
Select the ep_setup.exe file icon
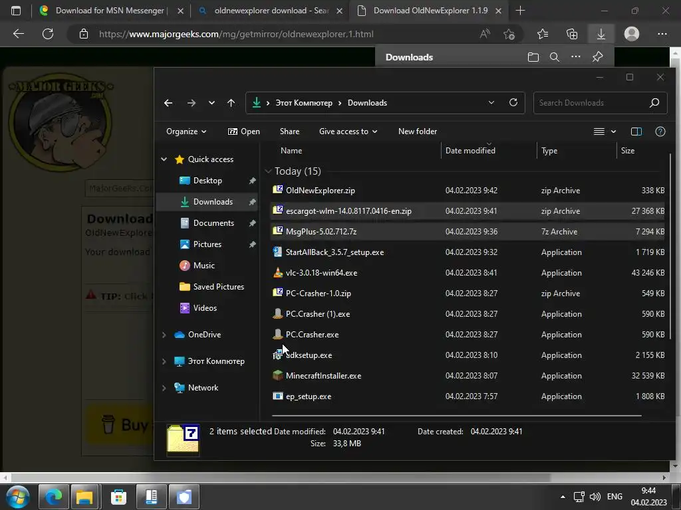[277, 396]
